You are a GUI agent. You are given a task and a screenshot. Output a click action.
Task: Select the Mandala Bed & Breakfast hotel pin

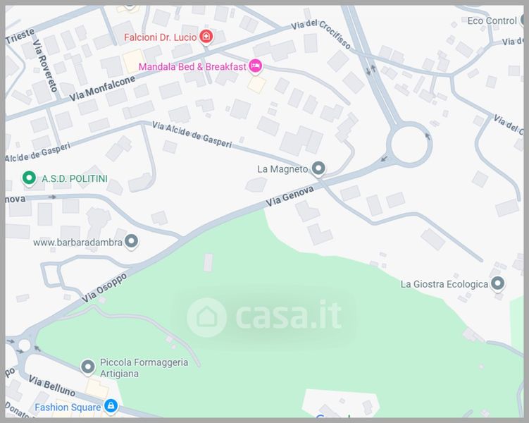pos(256,66)
